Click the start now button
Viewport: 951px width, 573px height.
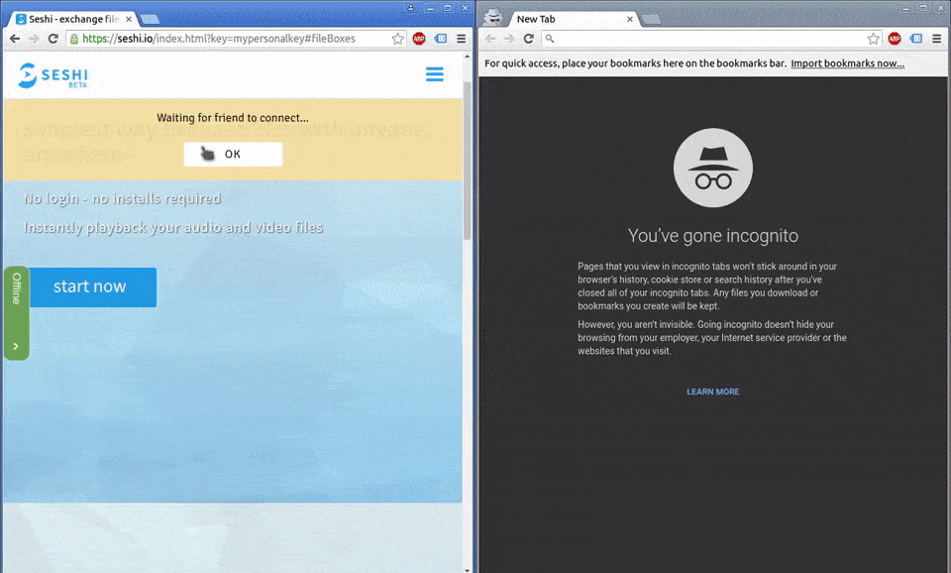[x=90, y=286]
